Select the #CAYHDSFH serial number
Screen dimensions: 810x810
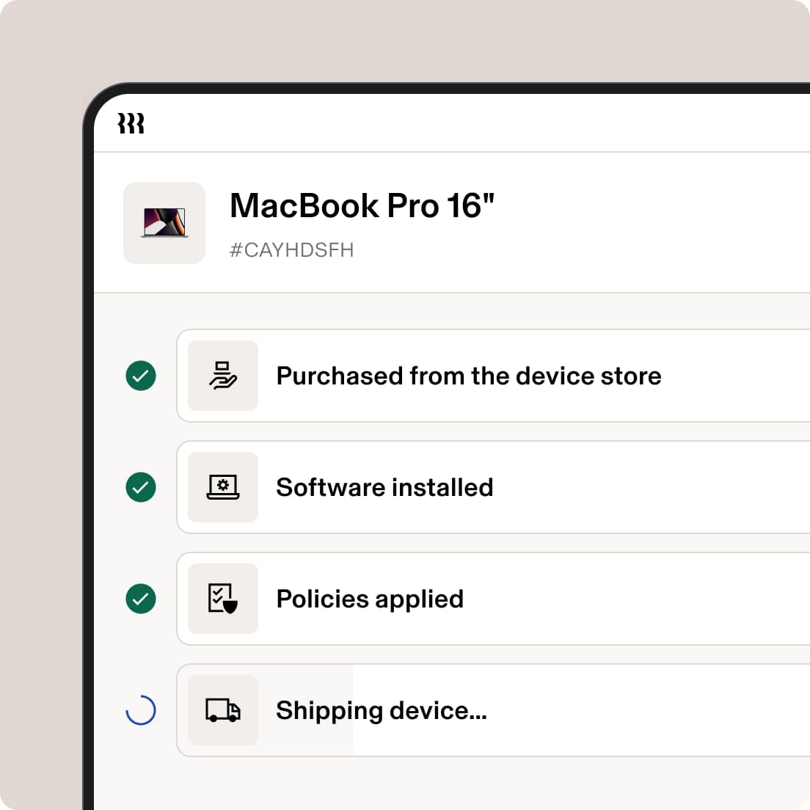click(291, 250)
